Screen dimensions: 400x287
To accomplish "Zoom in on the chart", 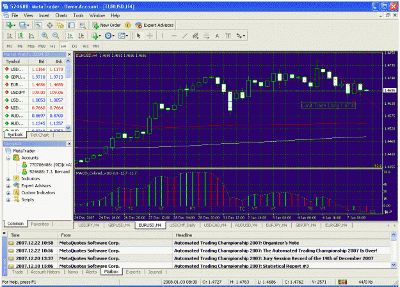I will pos(45,36).
